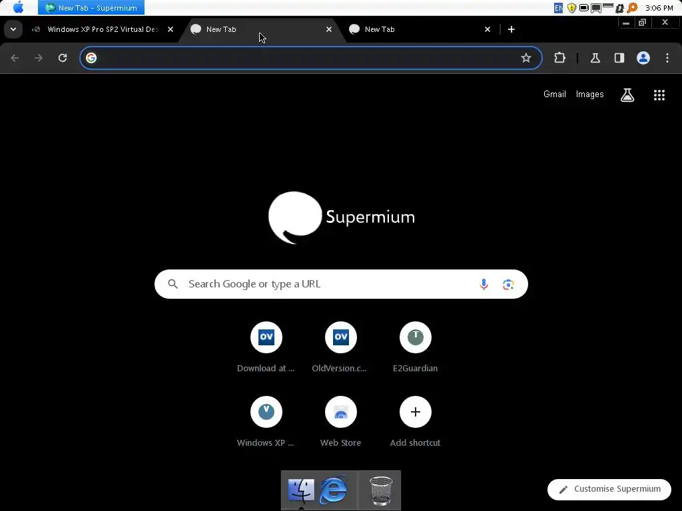The height and width of the screenshot is (511, 682).
Task: Go back to previous page
Action: (x=15, y=58)
